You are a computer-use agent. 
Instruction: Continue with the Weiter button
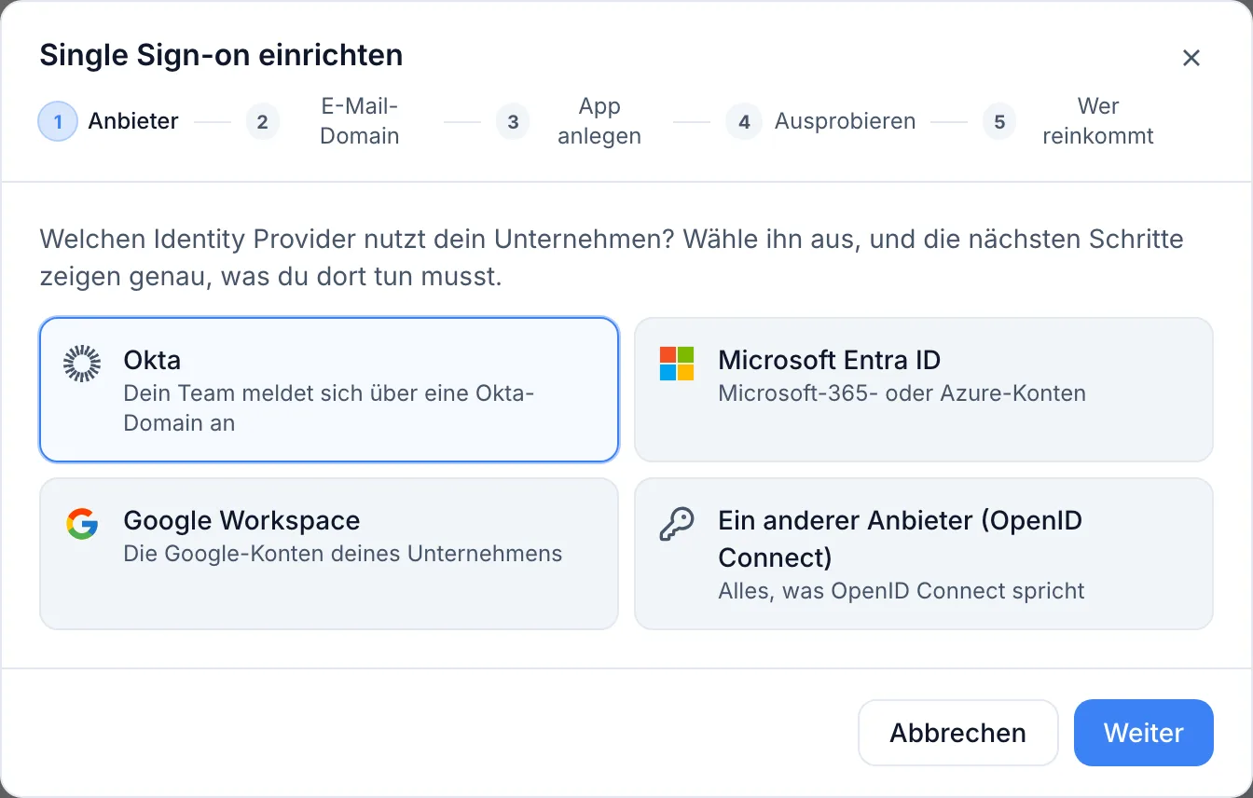(x=1144, y=733)
